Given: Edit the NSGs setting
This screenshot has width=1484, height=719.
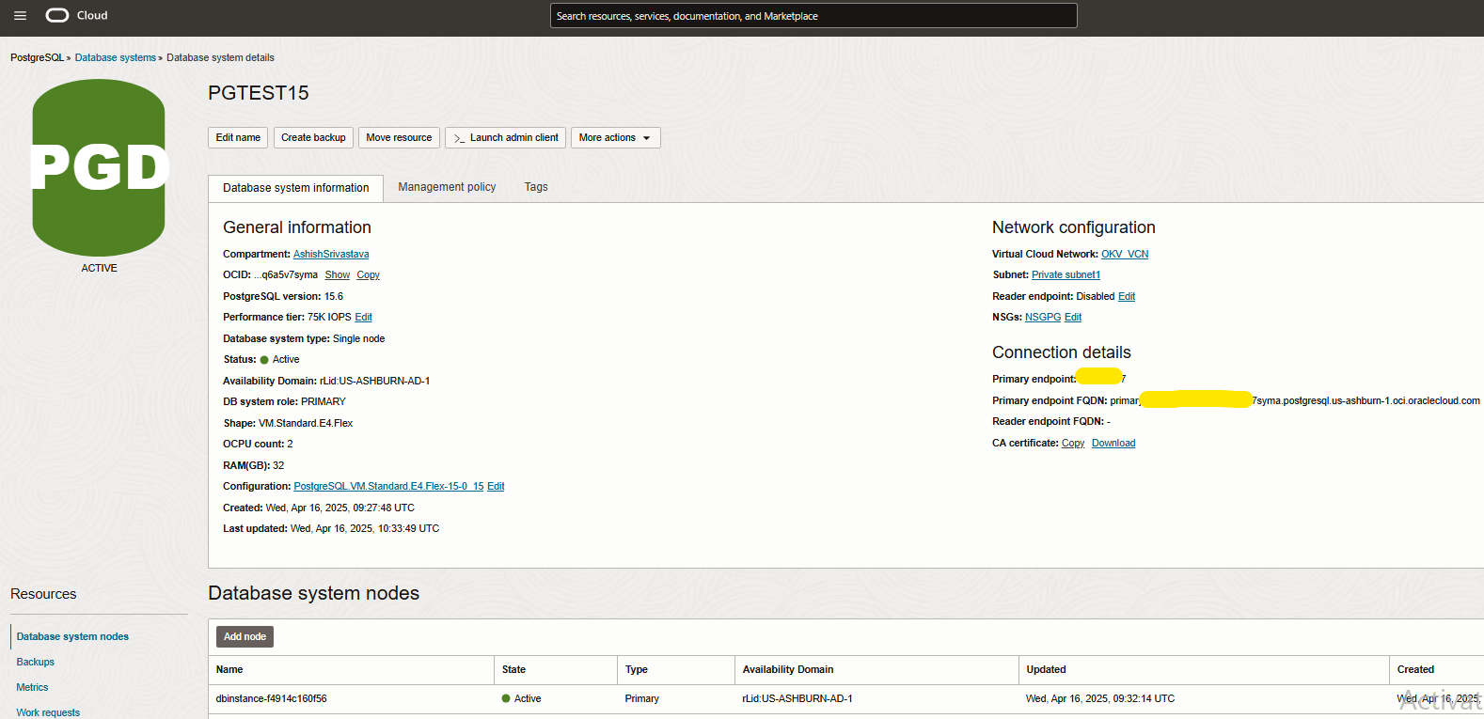Looking at the screenshot, I should (1073, 317).
